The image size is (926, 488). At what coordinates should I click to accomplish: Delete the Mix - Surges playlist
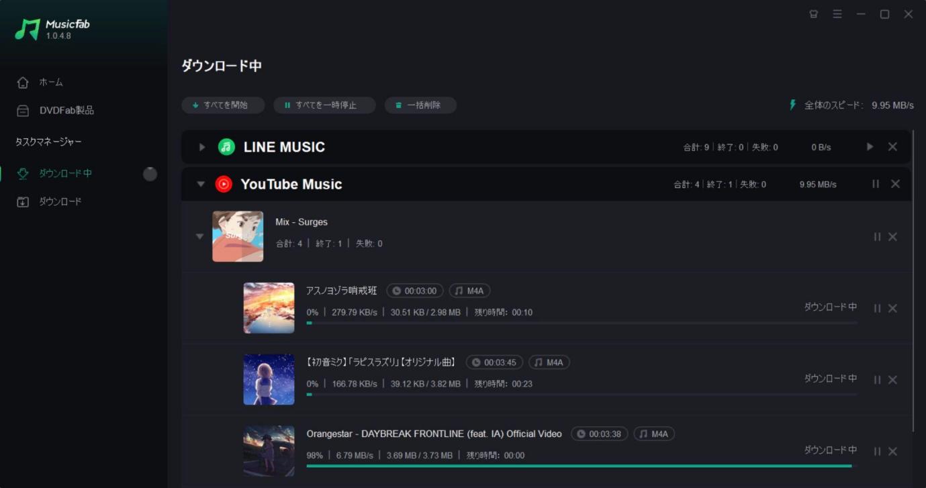coord(892,236)
